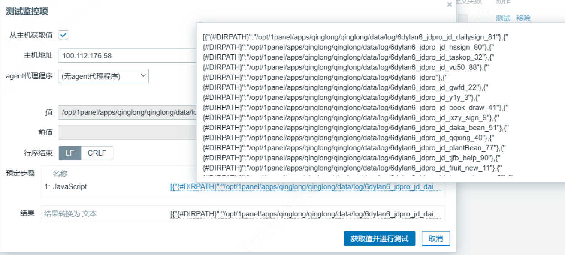Open the JavaScript step result link

[305, 187]
